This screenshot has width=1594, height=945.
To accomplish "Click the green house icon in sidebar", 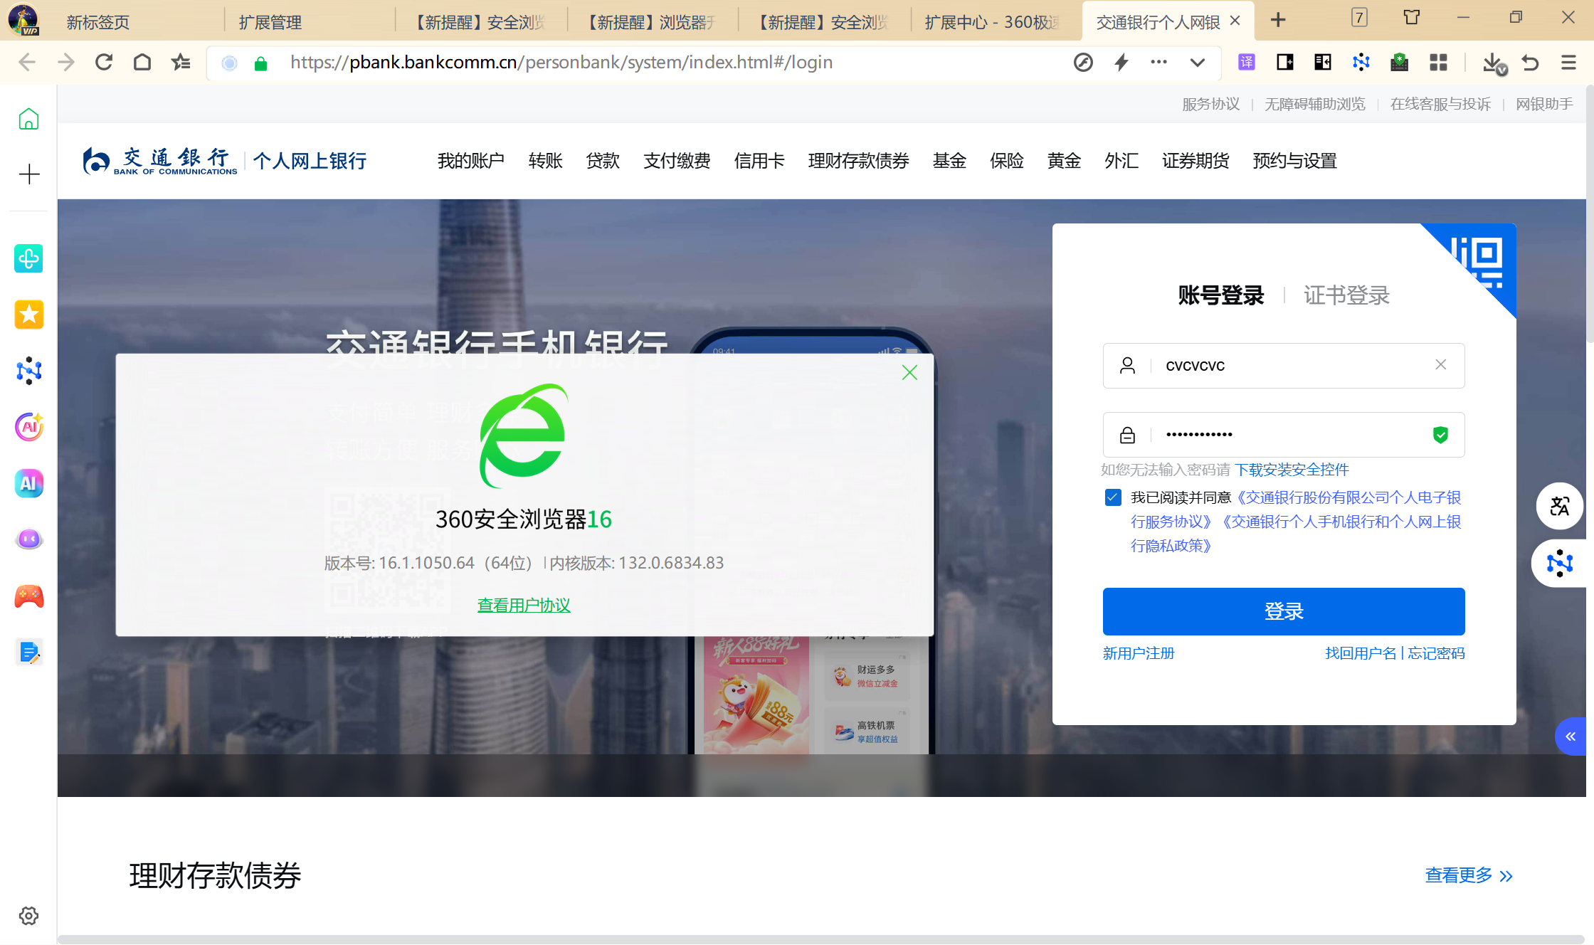I will pyautogui.click(x=28, y=119).
